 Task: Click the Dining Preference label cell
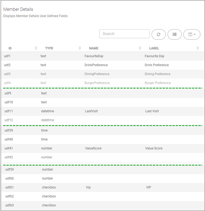pos(157,74)
